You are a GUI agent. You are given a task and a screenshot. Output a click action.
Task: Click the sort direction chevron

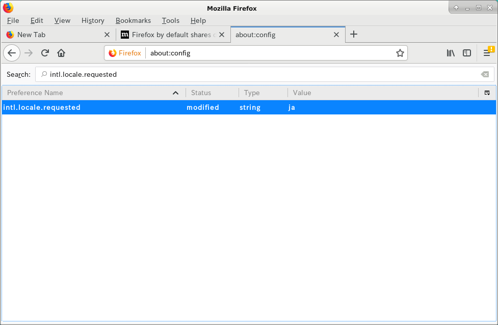point(175,93)
